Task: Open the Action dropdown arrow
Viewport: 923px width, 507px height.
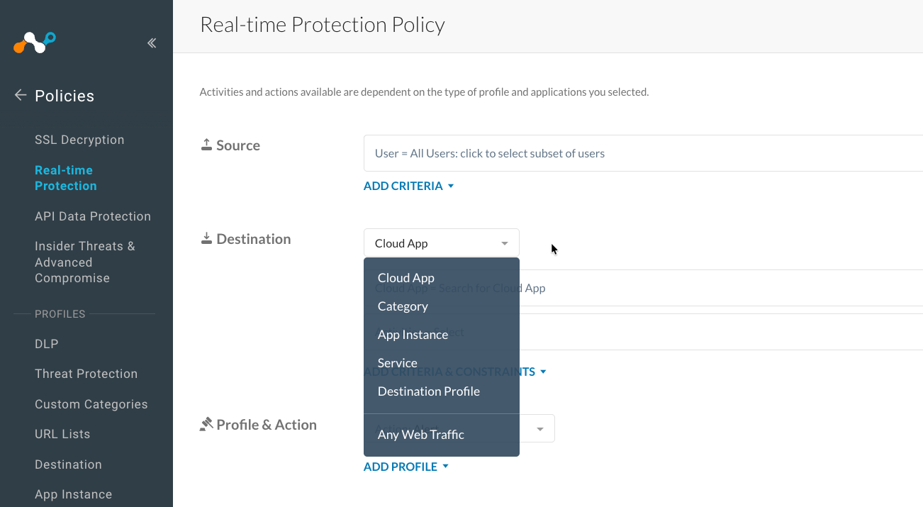Action: pyautogui.click(x=540, y=429)
